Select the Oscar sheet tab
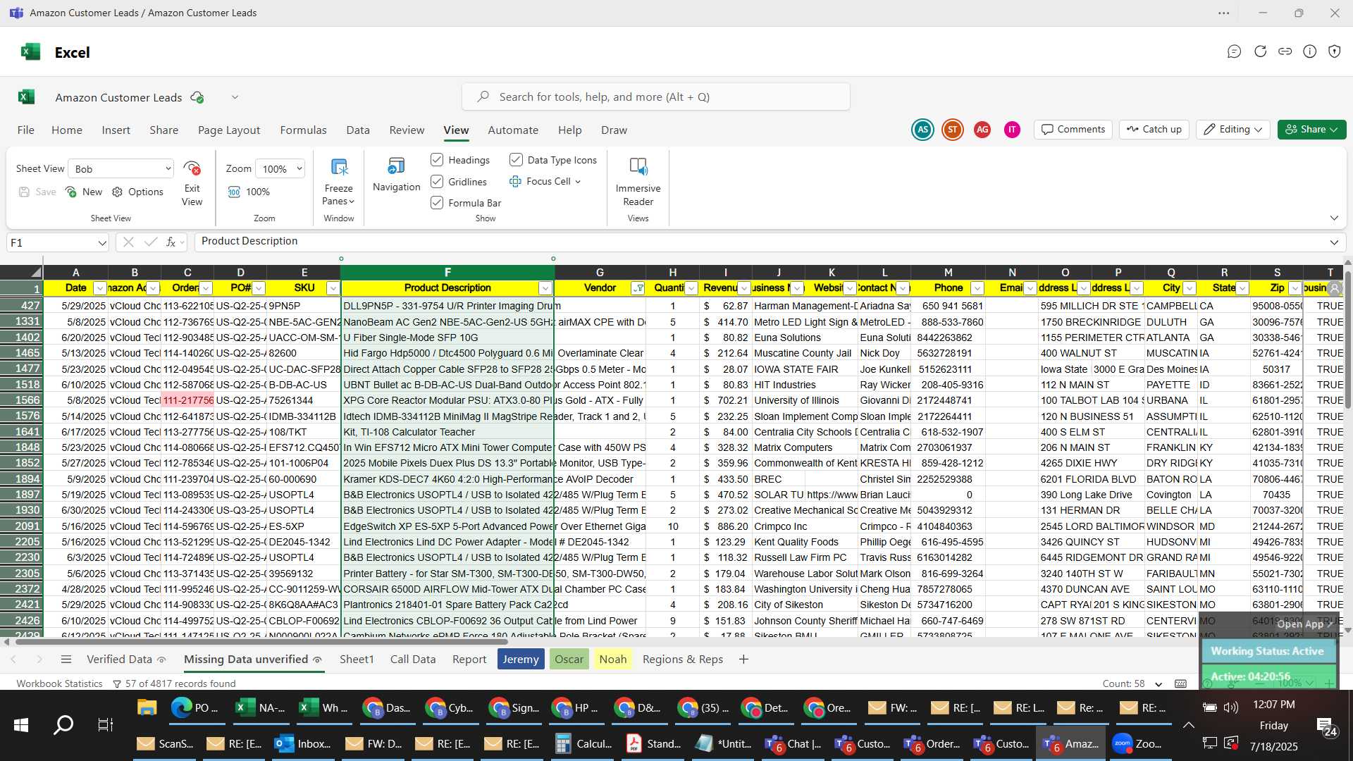 (569, 660)
